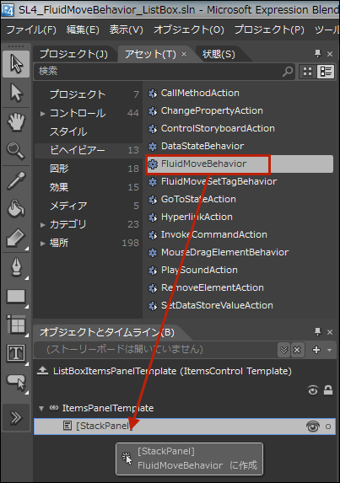Select the Rectangle shape tool
This screenshot has height=483, width=340.
coord(16,297)
